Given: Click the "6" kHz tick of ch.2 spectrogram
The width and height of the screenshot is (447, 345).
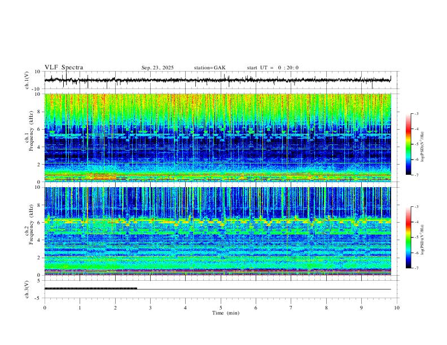Looking at the screenshot, I should pos(40,223).
